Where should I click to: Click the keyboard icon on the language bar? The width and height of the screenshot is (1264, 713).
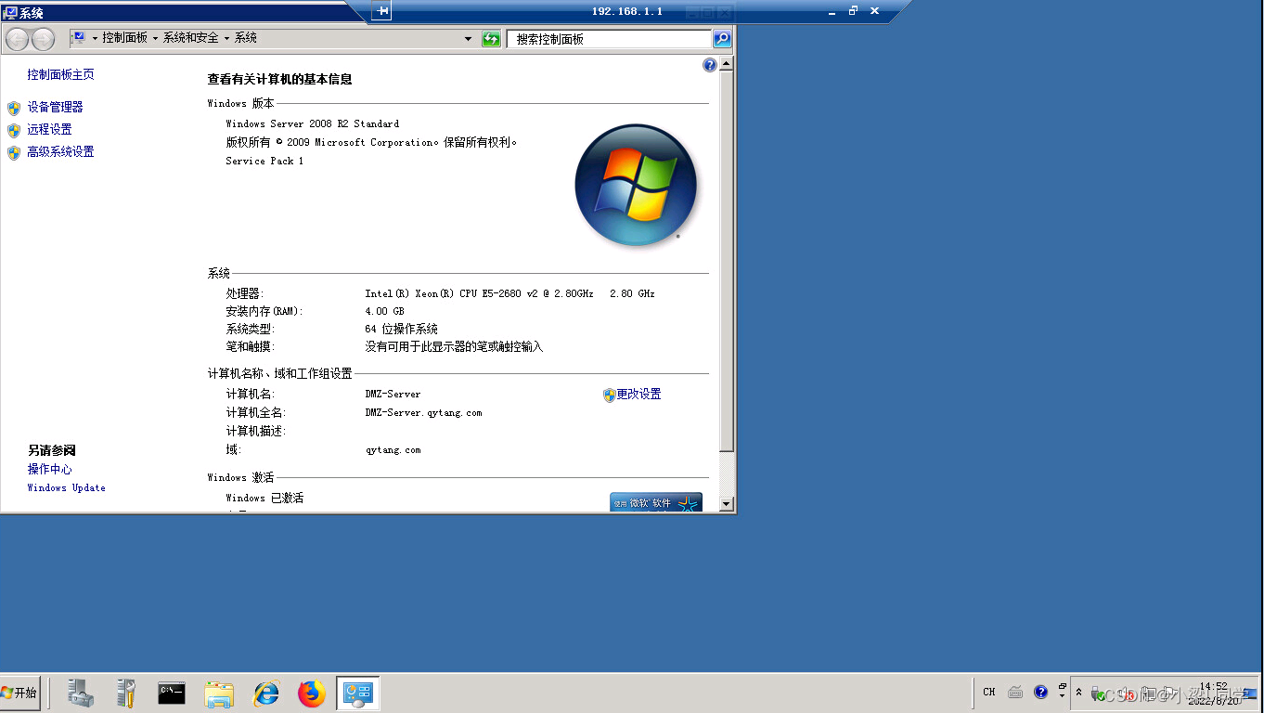pos(1015,692)
